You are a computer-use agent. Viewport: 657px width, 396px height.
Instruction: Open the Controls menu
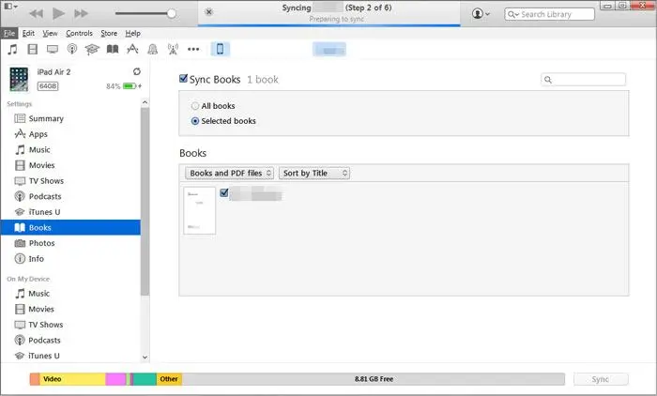79,33
